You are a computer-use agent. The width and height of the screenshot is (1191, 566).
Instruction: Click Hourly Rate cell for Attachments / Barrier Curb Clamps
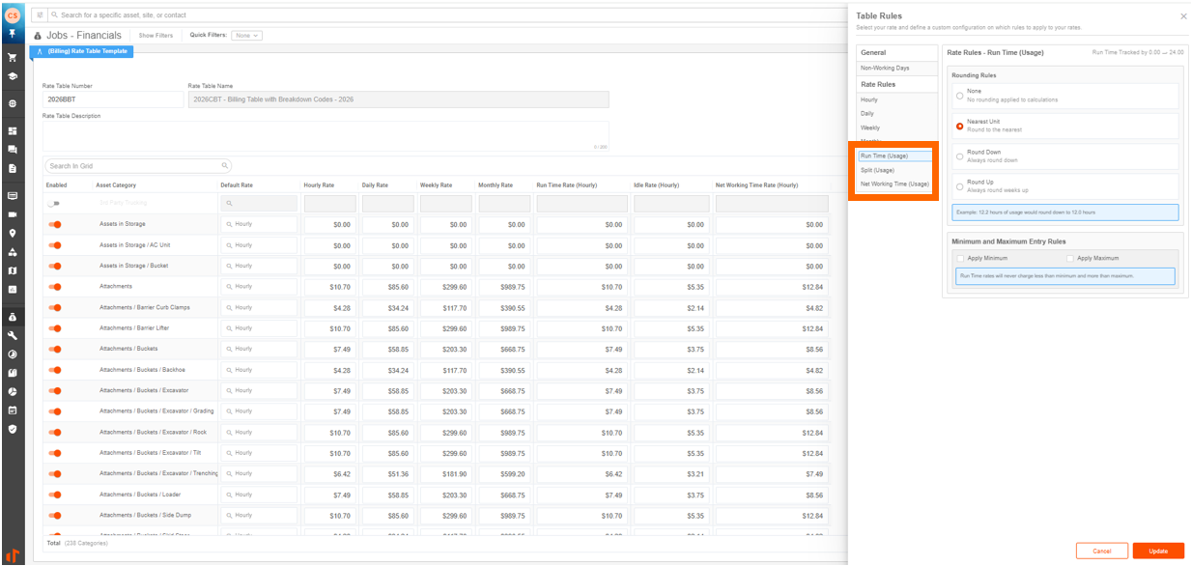tap(329, 308)
